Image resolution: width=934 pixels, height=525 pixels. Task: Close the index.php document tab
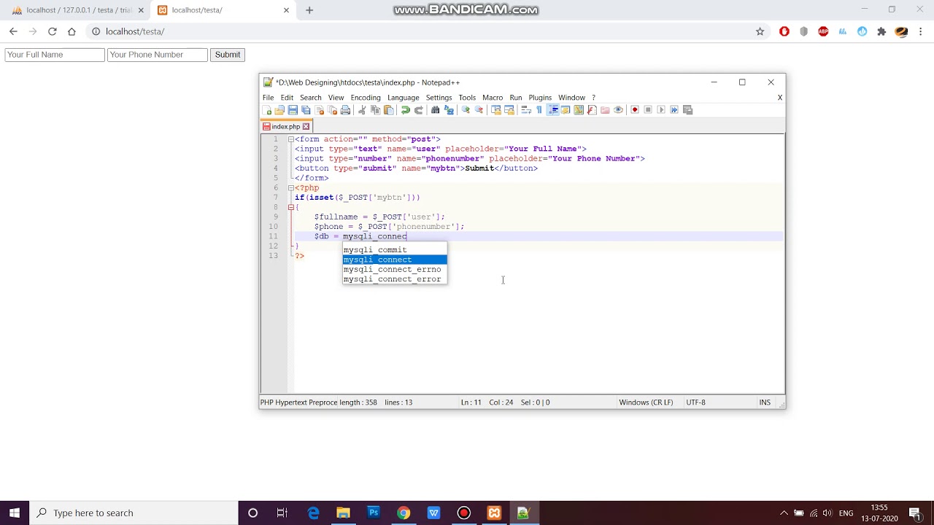pyautogui.click(x=306, y=127)
